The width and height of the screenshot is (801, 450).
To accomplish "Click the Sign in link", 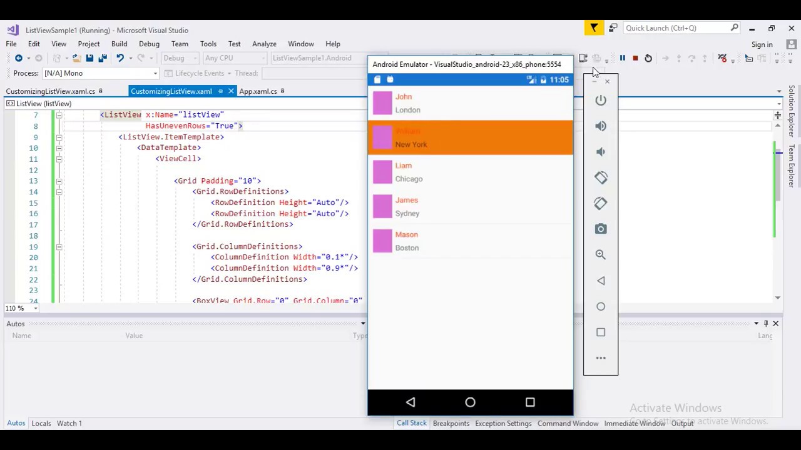I will 762,44.
